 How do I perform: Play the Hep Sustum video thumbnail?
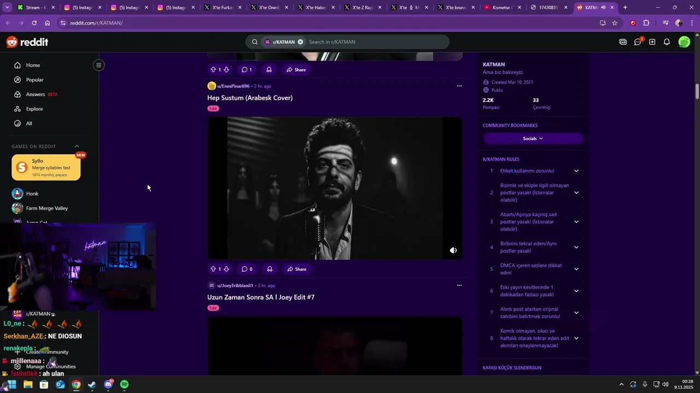point(335,188)
